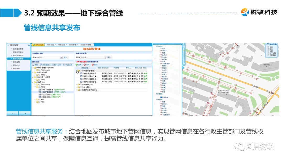
Task: Click 政务地图 in the breadcrumb bar
Action: 51,45
